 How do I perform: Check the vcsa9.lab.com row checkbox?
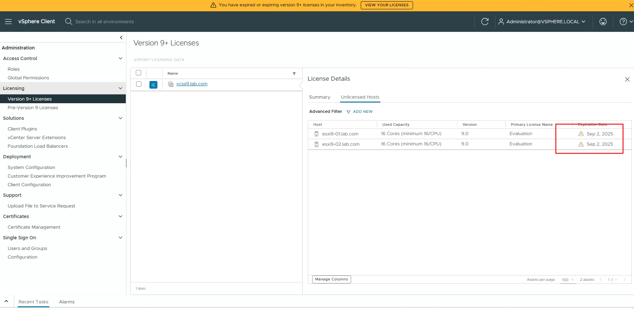139,84
